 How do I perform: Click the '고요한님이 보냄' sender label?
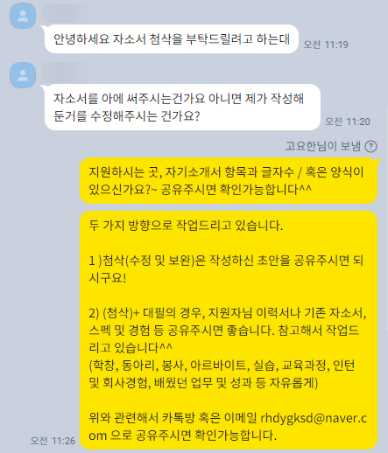[323, 146]
